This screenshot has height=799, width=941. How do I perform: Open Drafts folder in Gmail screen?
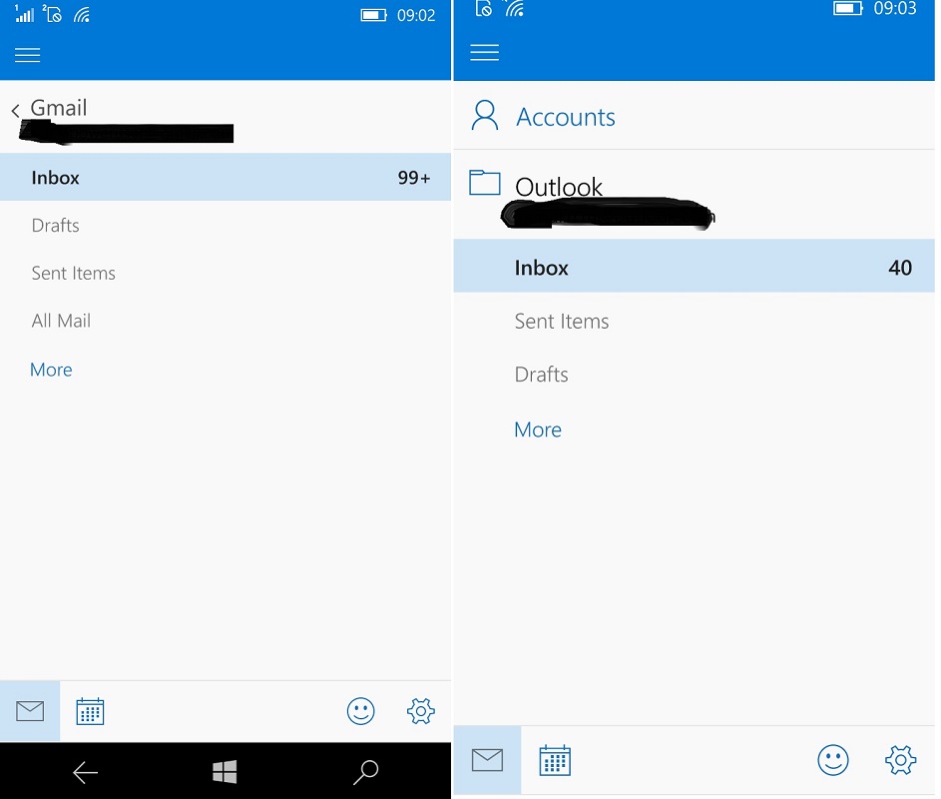55,226
